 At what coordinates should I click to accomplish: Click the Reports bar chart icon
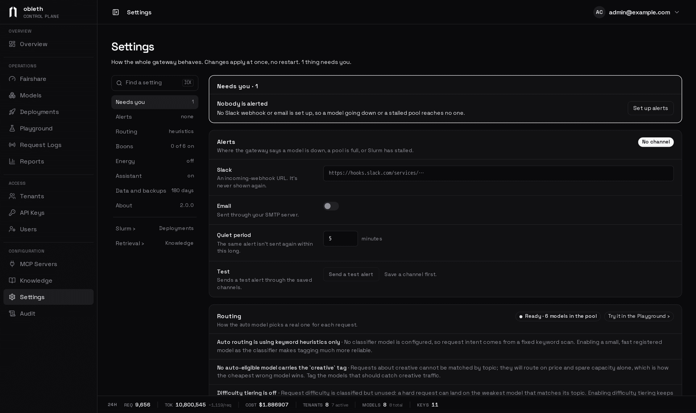click(x=12, y=161)
